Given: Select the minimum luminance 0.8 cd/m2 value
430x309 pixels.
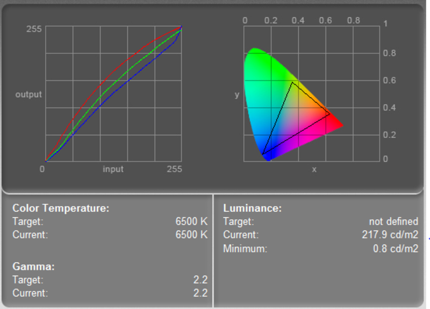Looking at the screenshot, I should [x=396, y=248].
